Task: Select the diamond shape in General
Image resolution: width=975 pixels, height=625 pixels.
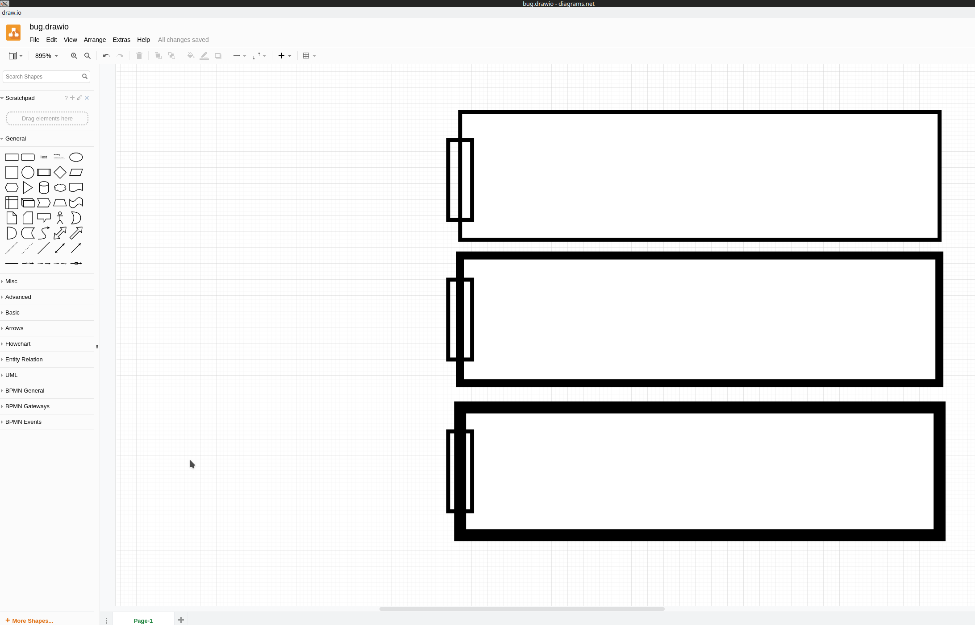Action: pyautogui.click(x=60, y=172)
